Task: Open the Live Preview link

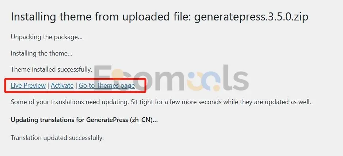Action: (28, 85)
